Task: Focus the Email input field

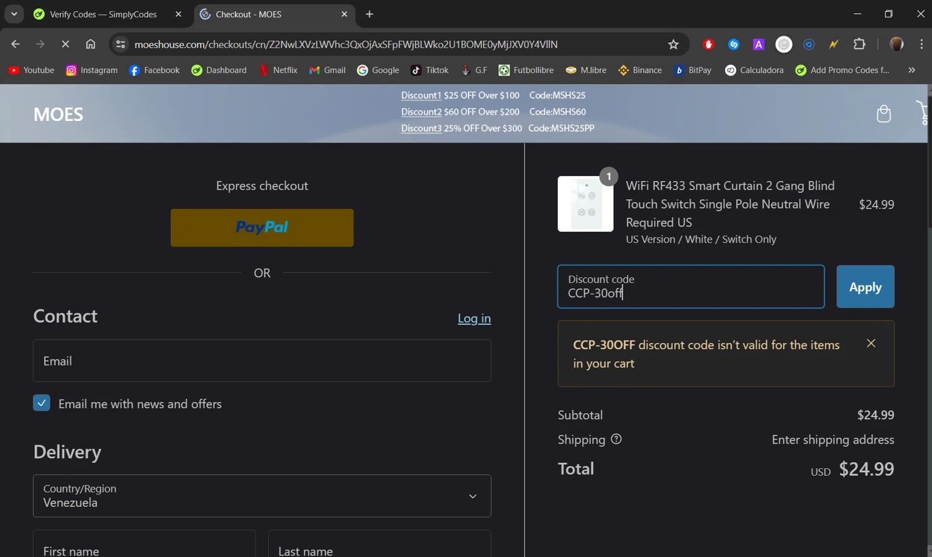Action: [262, 360]
